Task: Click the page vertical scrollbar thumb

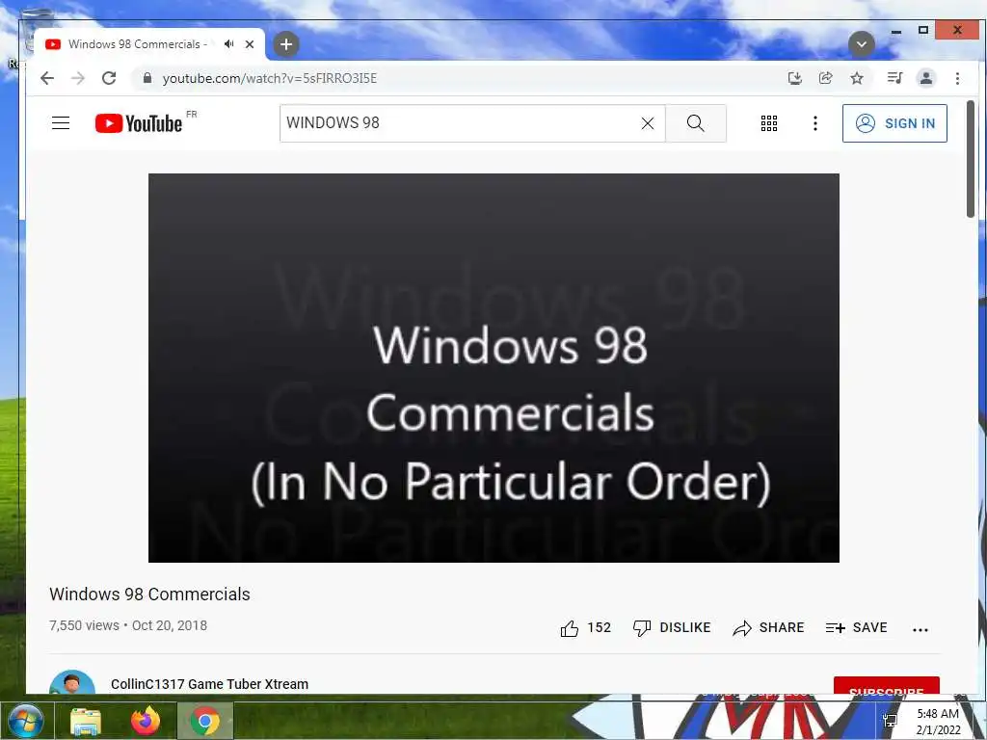Action: (x=970, y=160)
